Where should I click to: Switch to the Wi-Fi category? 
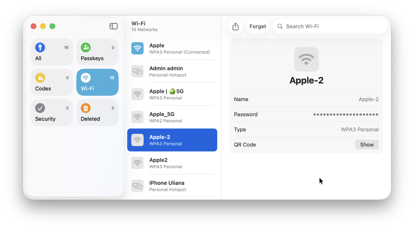coord(97,82)
